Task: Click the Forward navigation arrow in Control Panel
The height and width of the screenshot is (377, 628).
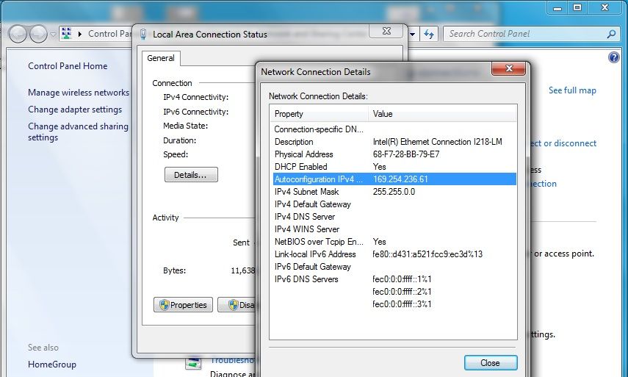Action: (x=38, y=34)
